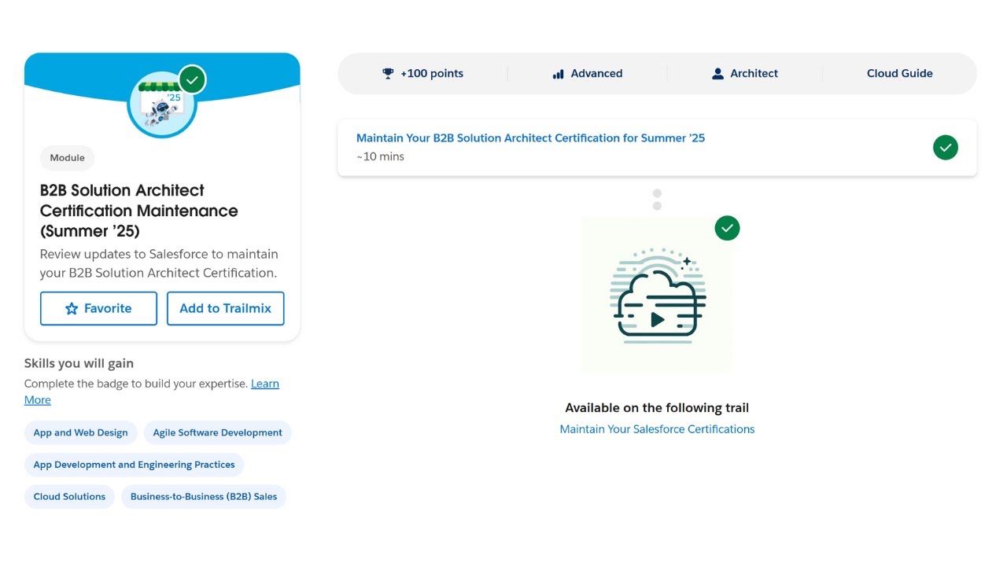This screenshot has height=566, width=1007.
Task: Click the Available on the following trail heading
Action: coord(657,408)
